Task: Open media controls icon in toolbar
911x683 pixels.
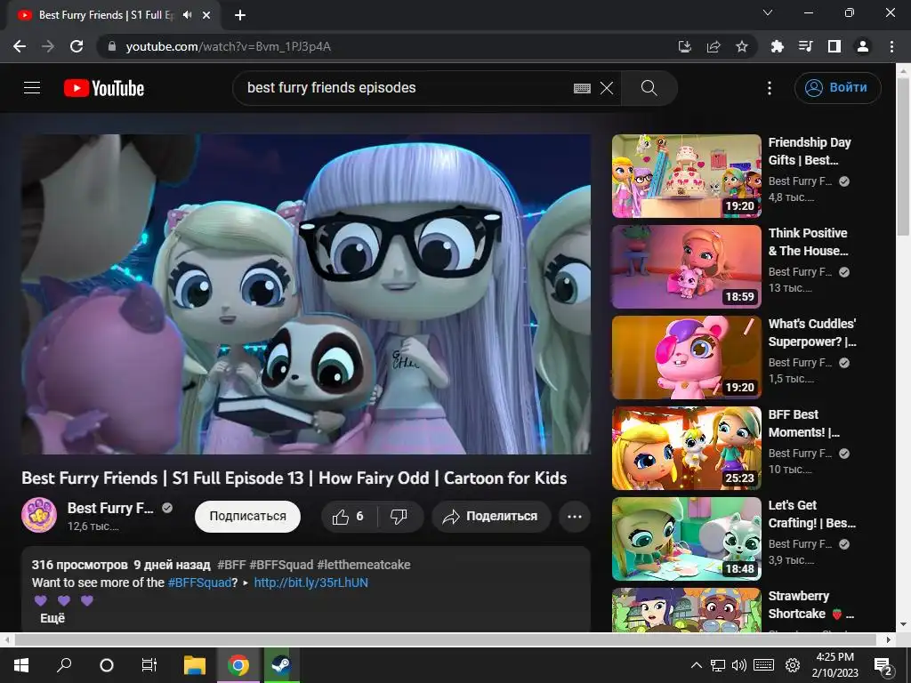Action: pyautogui.click(x=806, y=46)
